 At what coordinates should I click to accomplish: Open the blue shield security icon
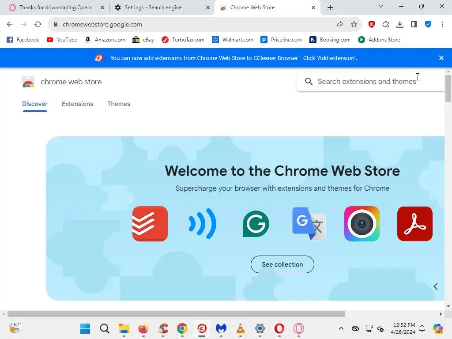point(428,25)
